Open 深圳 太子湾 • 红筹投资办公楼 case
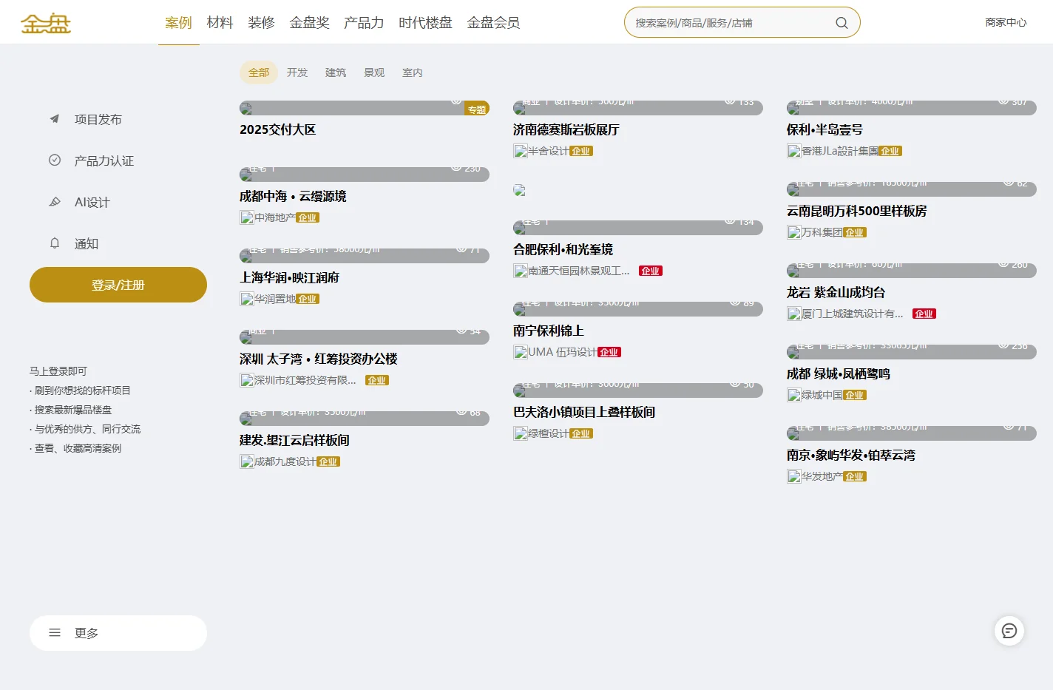This screenshot has width=1053, height=690. pos(319,359)
